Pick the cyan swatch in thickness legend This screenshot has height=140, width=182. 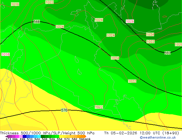point(39,136)
